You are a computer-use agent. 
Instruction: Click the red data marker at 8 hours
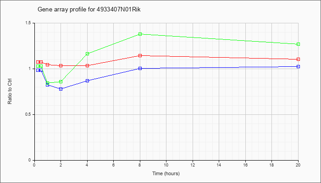pyautogui.click(x=140, y=55)
